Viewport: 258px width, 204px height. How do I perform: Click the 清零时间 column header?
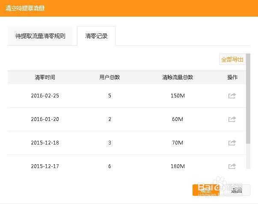pos(45,77)
